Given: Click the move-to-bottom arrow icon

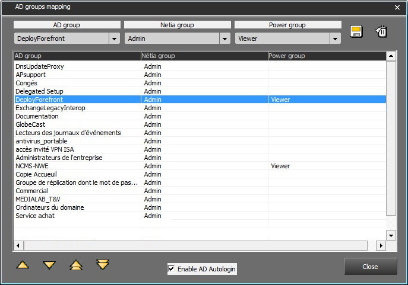Looking at the screenshot, I should pyautogui.click(x=103, y=264).
